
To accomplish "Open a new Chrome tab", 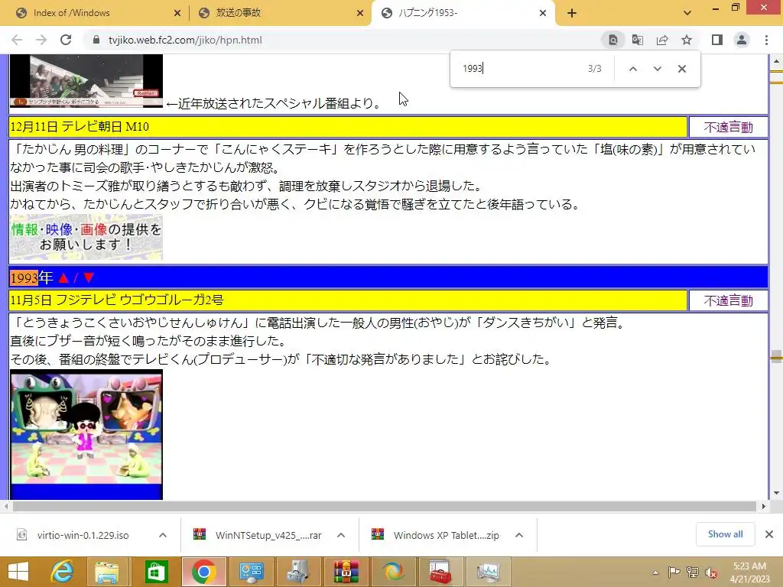I will [x=572, y=13].
